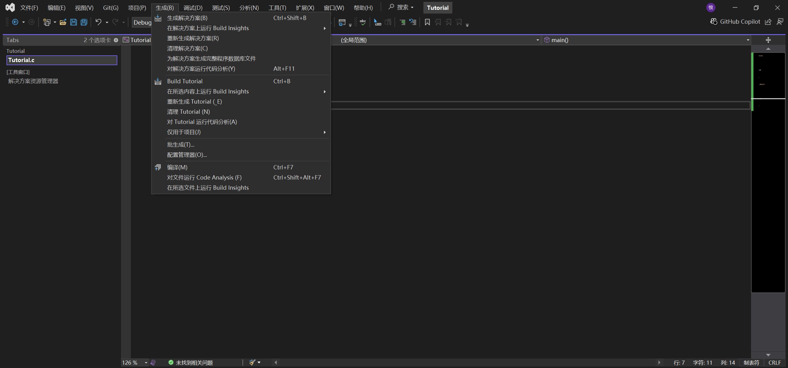Click the window layout toolbar icon
Viewport: 788px width, 368px height.
point(342,22)
